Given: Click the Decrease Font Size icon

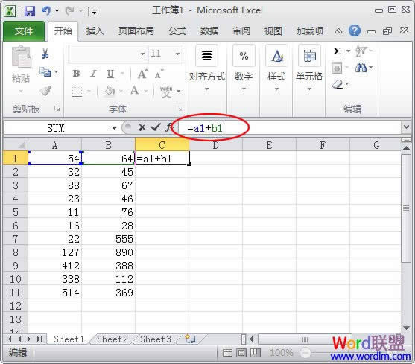Looking at the screenshot, I should (x=159, y=74).
